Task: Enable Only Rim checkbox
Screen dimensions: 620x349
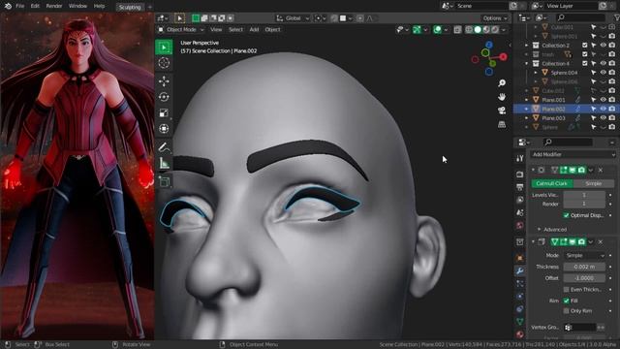Action: point(566,311)
